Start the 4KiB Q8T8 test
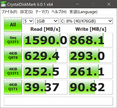The image size is (117, 108). click(x=13, y=56)
